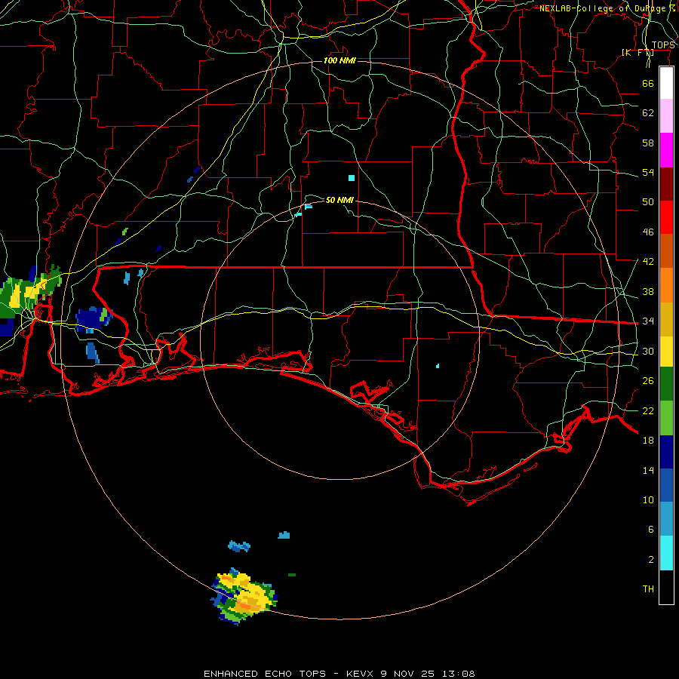
Task: Click the "22" legend value
Action: tap(648, 411)
